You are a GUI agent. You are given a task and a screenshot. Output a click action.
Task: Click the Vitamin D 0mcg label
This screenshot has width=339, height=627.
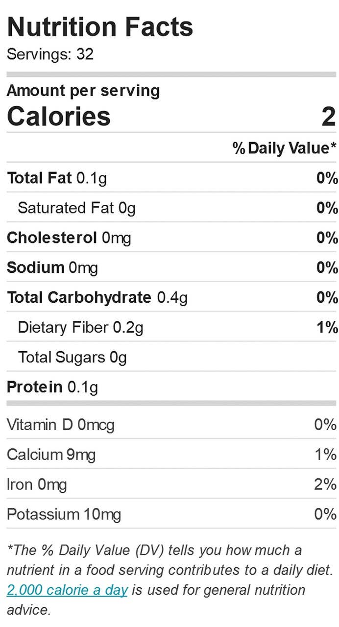(61, 425)
